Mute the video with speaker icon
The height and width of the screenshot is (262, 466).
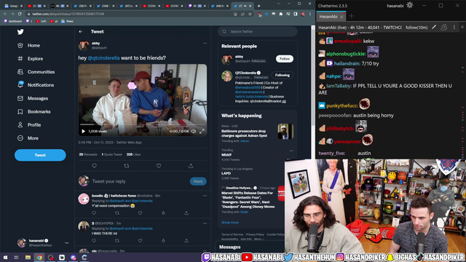click(x=194, y=131)
